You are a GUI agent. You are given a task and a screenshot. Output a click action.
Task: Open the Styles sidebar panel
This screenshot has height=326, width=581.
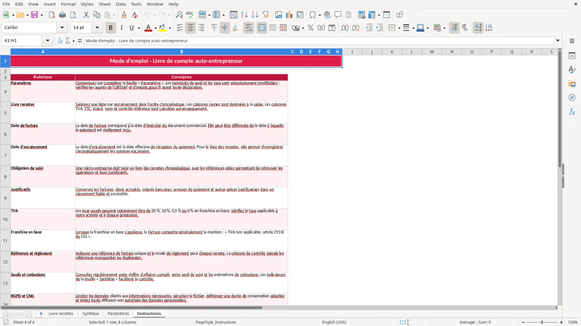pyautogui.click(x=572, y=70)
